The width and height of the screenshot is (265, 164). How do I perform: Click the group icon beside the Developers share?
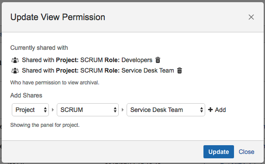(x=15, y=60)
